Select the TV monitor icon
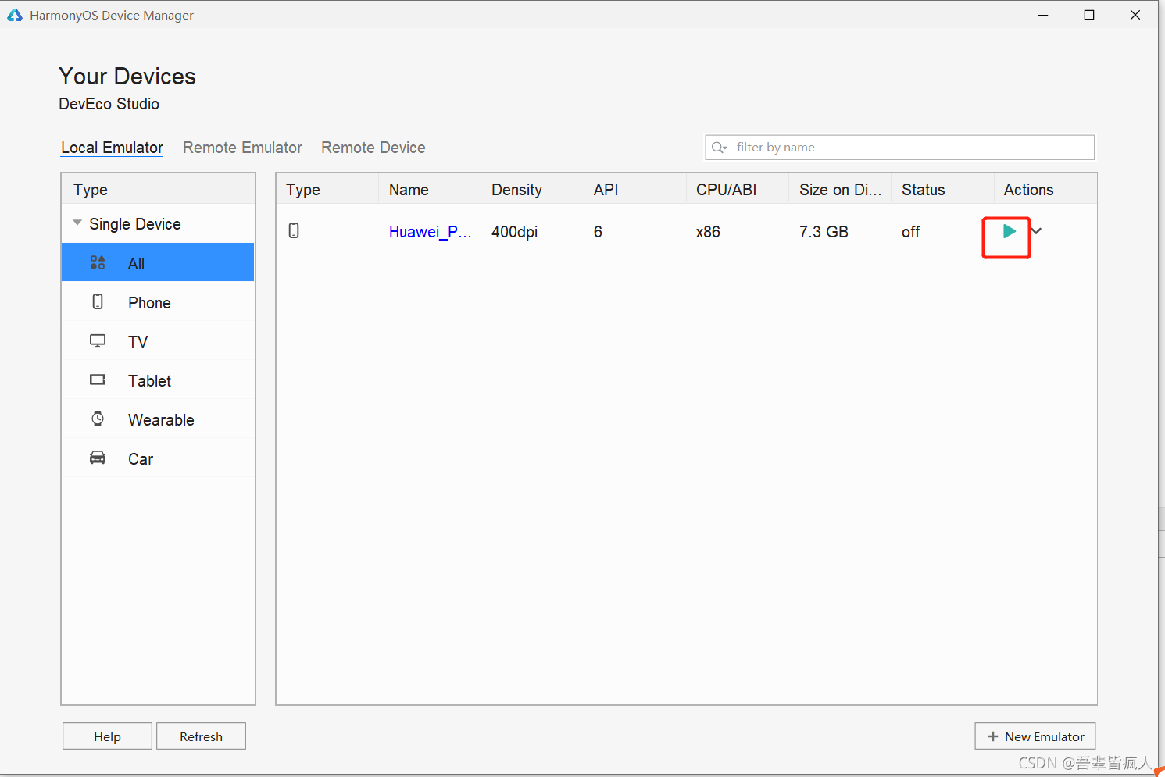The image size is (1165, 777). click(x=98, y=340)
